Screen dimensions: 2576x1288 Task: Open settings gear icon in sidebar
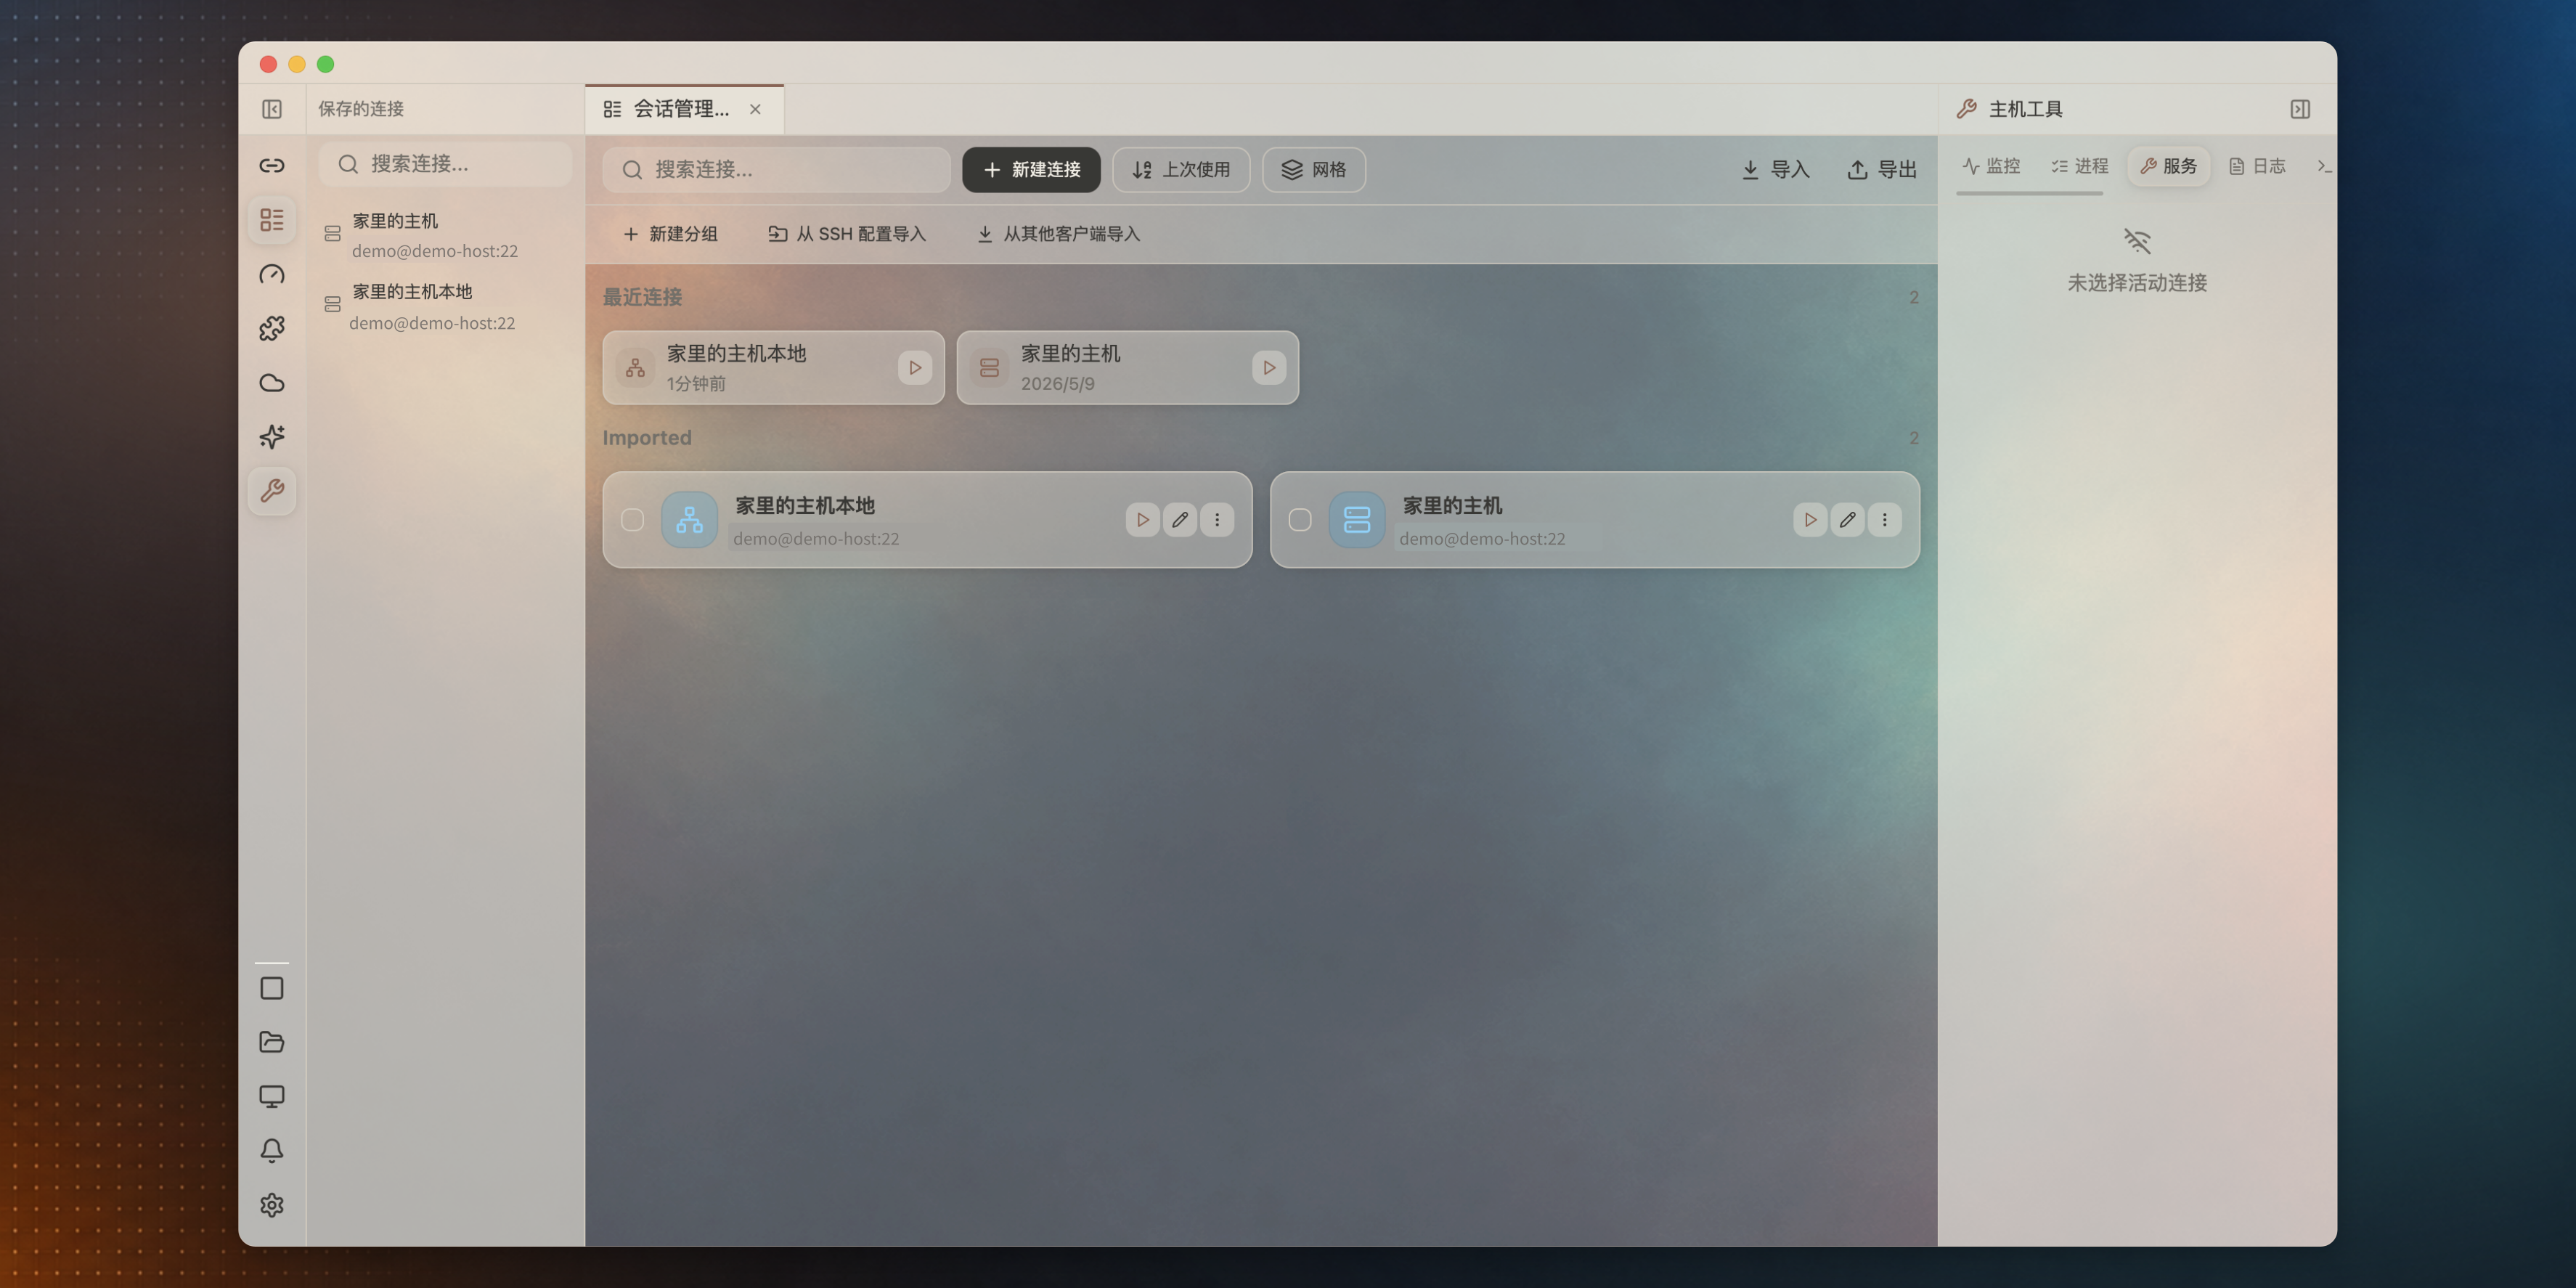pos(272,1205)
